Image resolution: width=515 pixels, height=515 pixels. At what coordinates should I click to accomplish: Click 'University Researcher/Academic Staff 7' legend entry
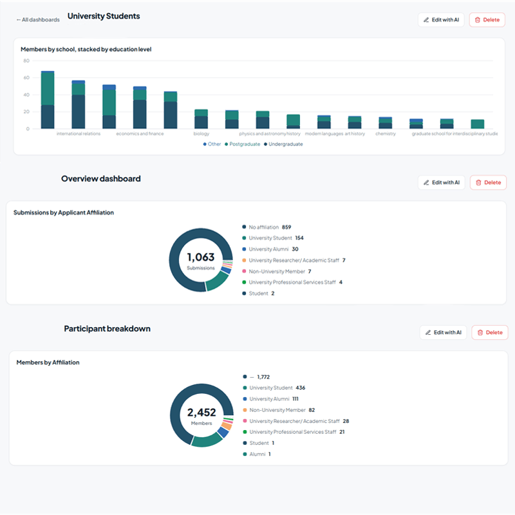click(x=294, y=260)
